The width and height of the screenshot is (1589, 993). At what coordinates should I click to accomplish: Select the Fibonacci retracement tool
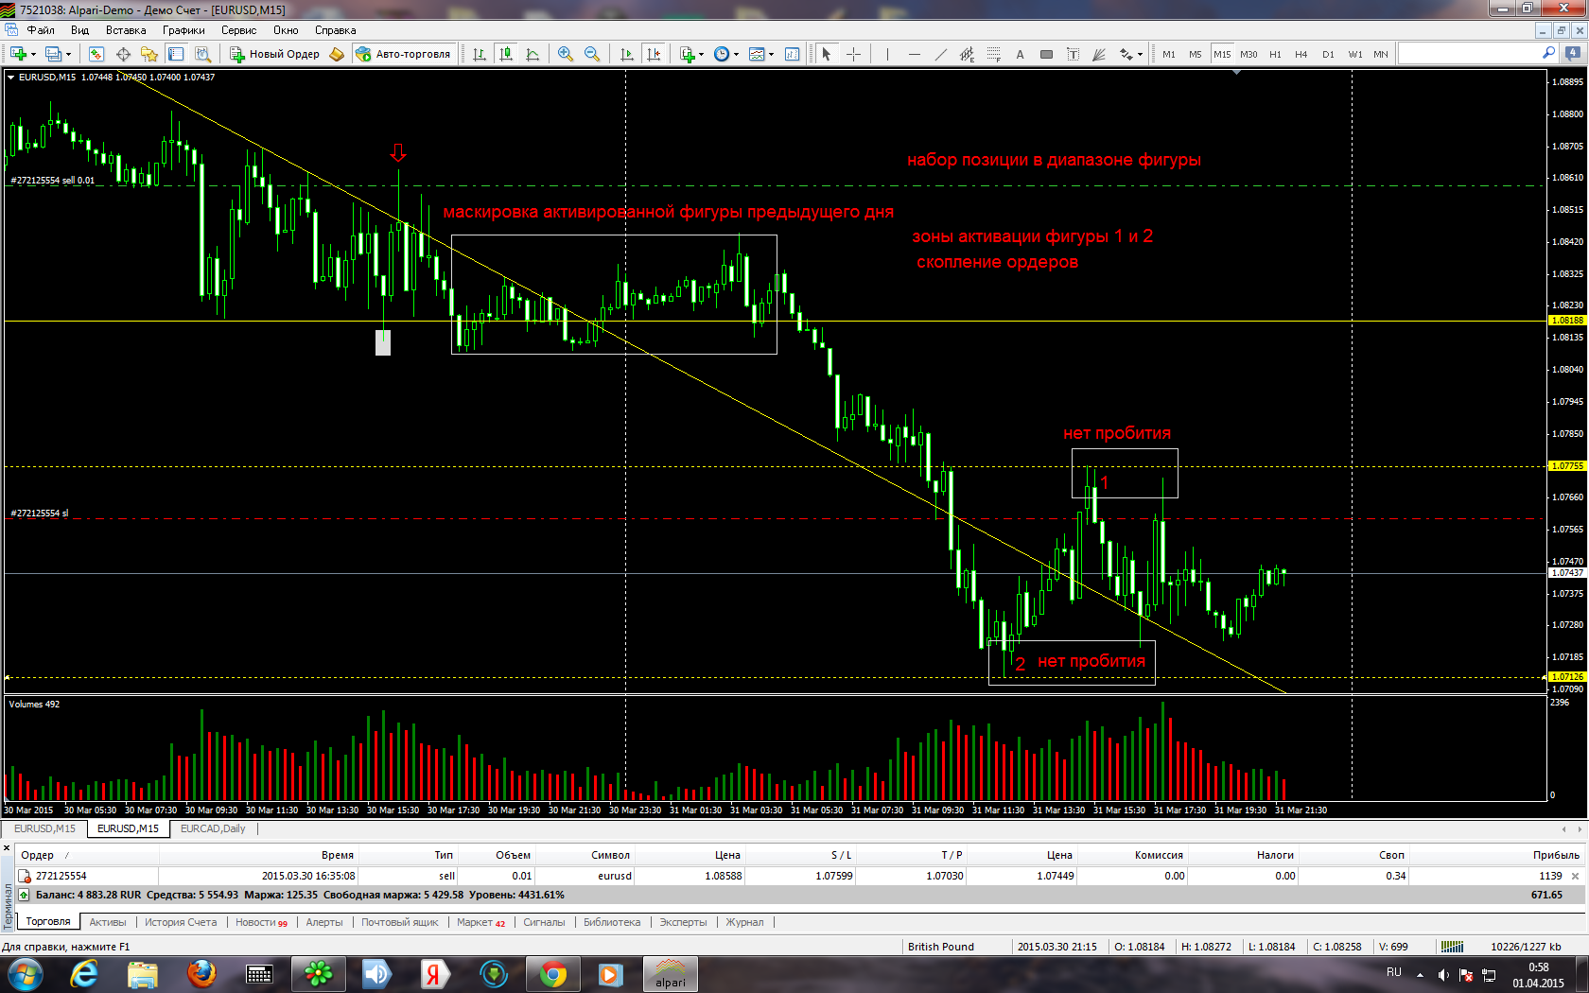coord(993,54)
